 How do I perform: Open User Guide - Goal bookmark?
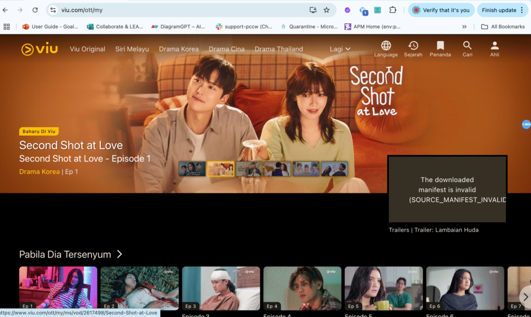click(x=50, y=27)
